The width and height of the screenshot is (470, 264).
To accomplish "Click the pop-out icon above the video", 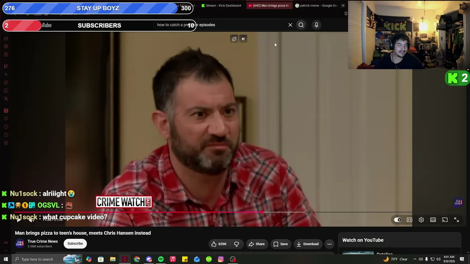I will point(234,39).
